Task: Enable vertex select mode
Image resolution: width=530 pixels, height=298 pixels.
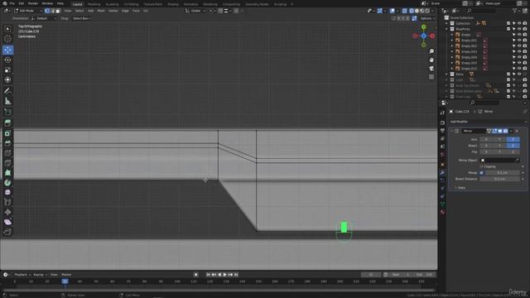Action: point(47,11)
